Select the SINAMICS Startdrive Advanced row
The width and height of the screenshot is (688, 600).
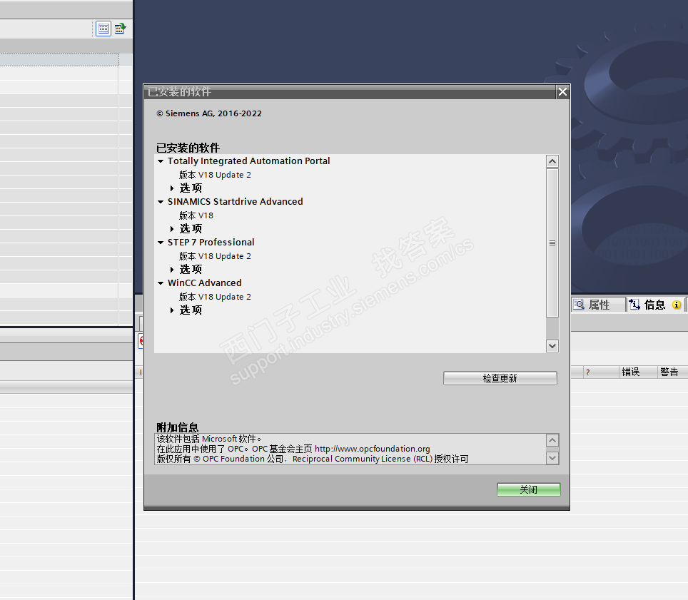click(236, 202)
